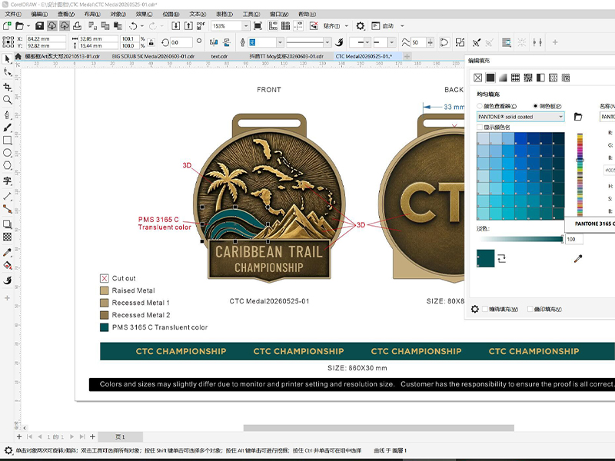The height and width of the screenshot is (461, 615).
Task: Expand the Undo history dropdown arrow
Action: tap(142, 26)
